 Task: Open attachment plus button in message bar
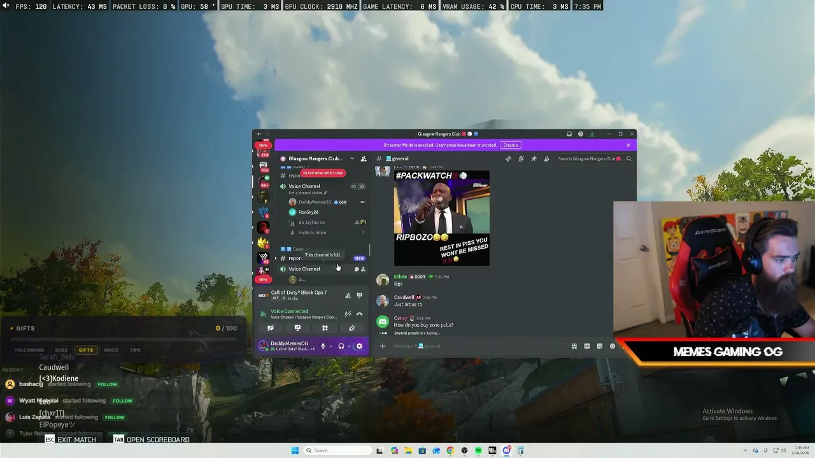tap(383, 346)
